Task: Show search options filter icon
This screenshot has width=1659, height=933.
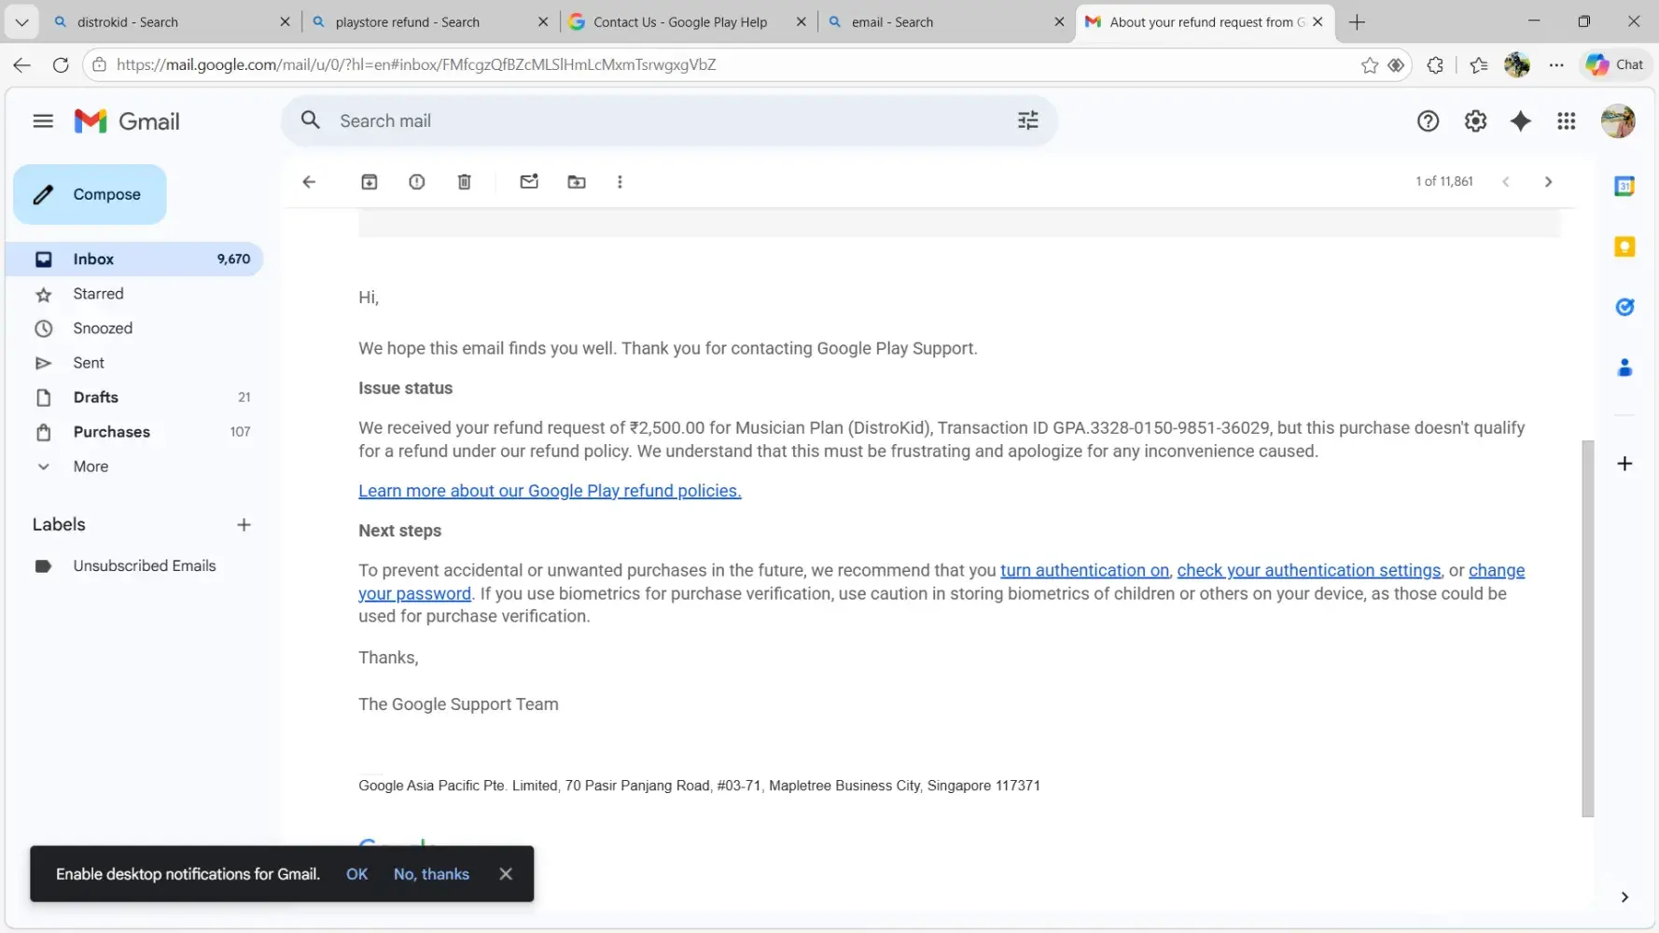Action: (x=1027, y=120)
